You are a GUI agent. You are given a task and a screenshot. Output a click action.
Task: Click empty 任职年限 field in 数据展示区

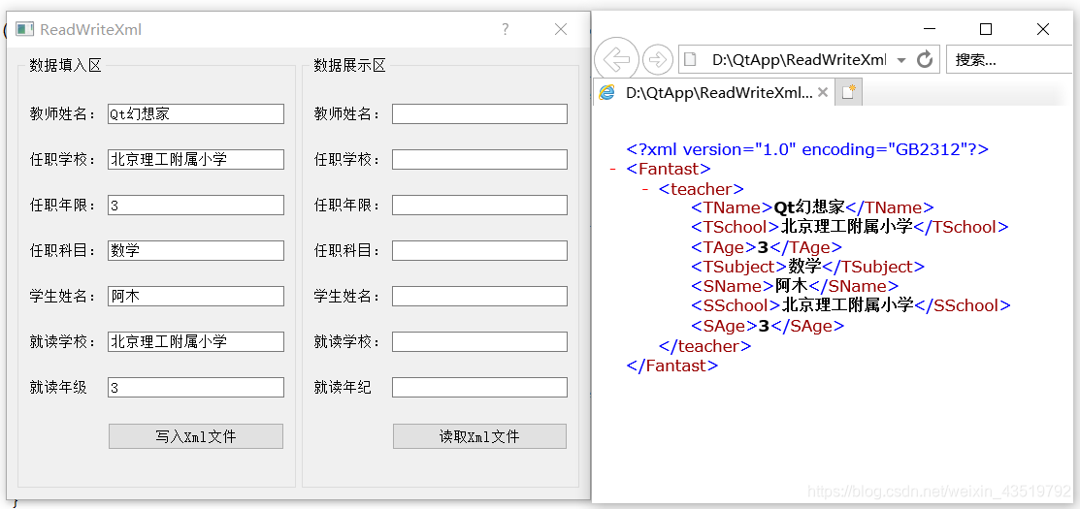(x=479, y=205)
